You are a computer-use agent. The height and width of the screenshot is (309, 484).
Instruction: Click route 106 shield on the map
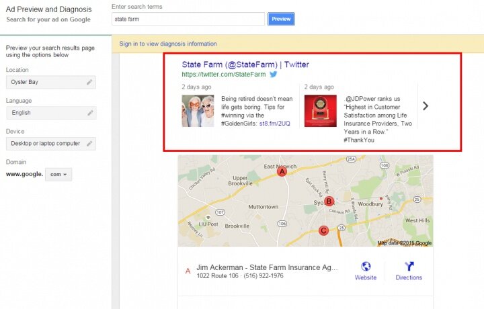point(282,224)
